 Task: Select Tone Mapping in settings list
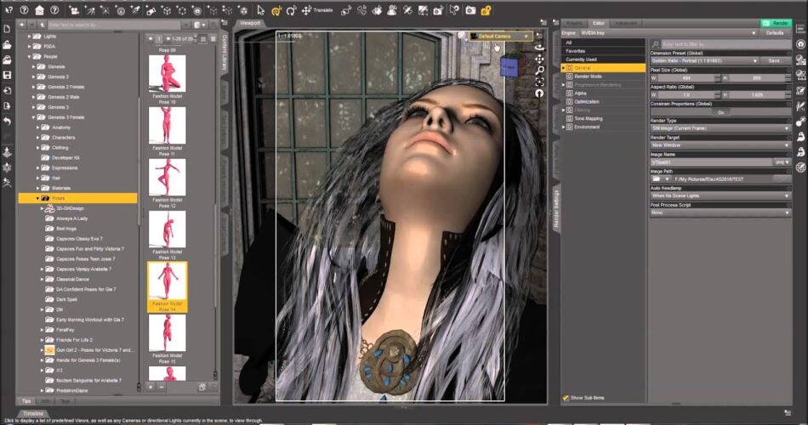click(588, 118)
